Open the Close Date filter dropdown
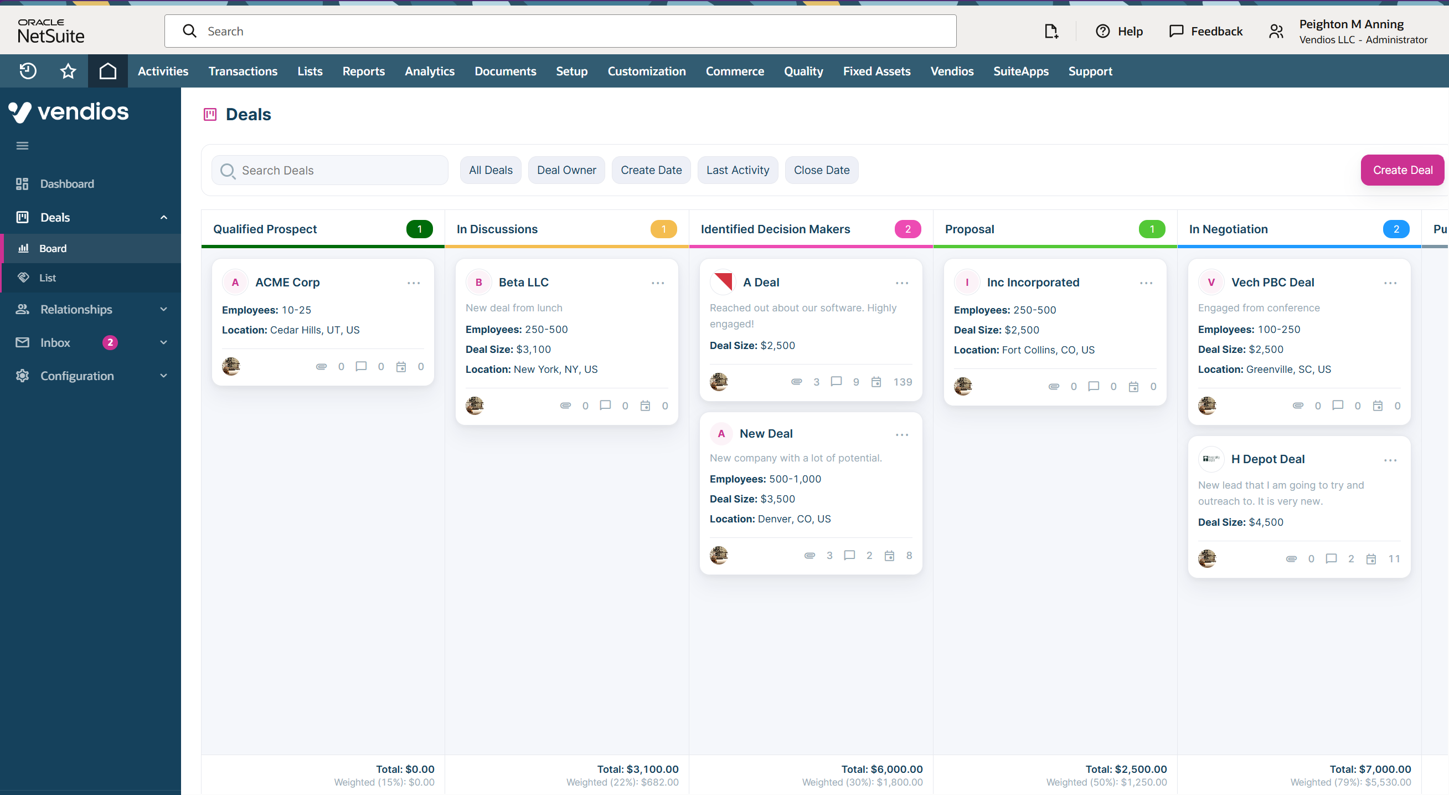The width and height of the screenshot is (1449, 795). click(821, 170)
